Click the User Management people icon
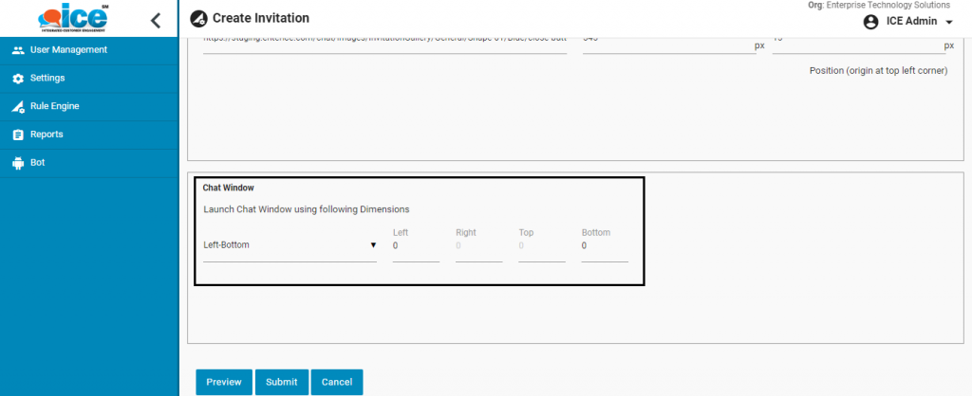Screen dimensions: 972x396 [x=17, y=50]
